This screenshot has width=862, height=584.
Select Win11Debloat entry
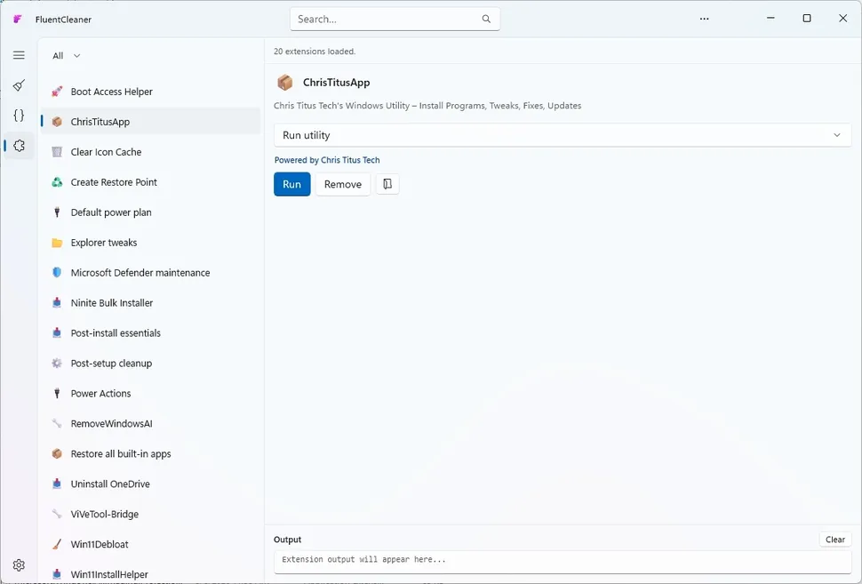coord(151,544)
